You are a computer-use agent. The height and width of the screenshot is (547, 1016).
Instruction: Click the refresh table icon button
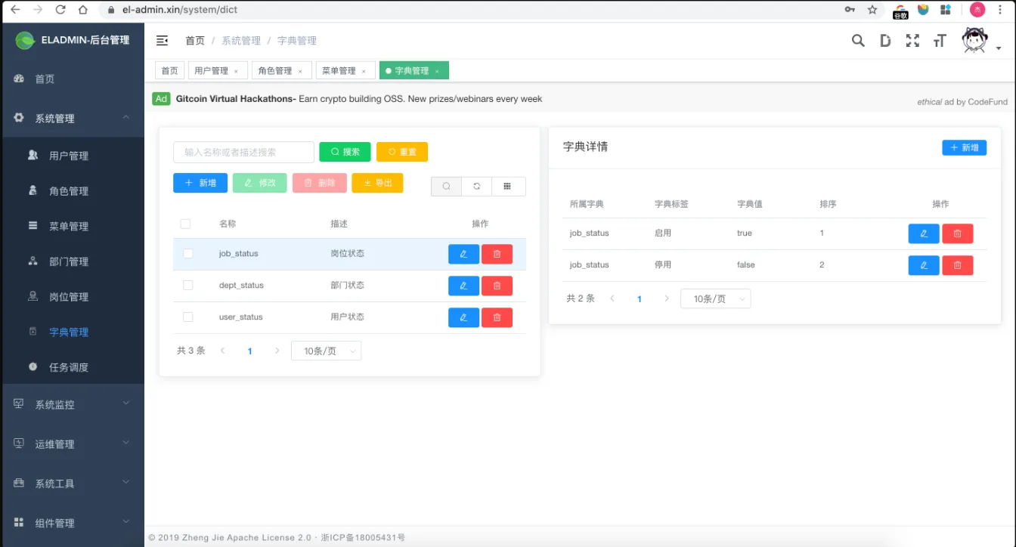coord(476,186)
